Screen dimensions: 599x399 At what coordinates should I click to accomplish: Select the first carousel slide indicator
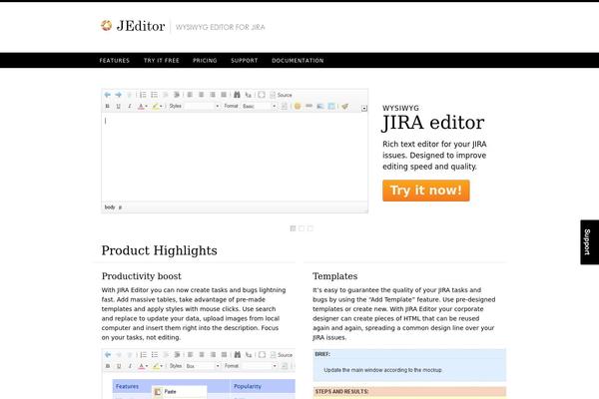pyautogui.click(x=293, y=228)
